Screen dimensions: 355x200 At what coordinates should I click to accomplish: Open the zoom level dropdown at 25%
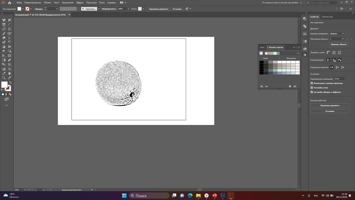[25, 190]
